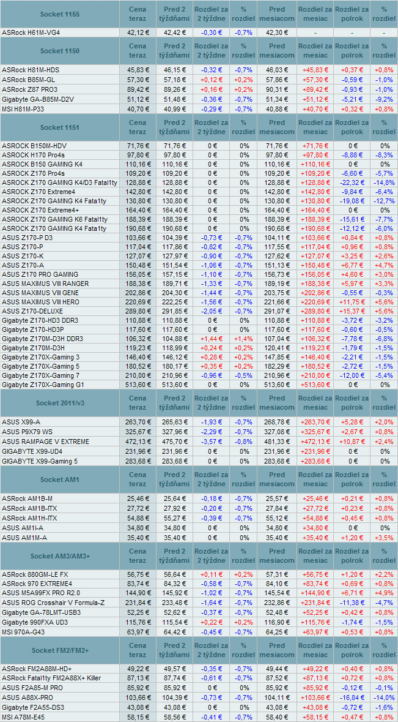Screen dimensions: 398x722
Task: Select the ASUS F2A85-M PRO product name
Action: point(32,688)
